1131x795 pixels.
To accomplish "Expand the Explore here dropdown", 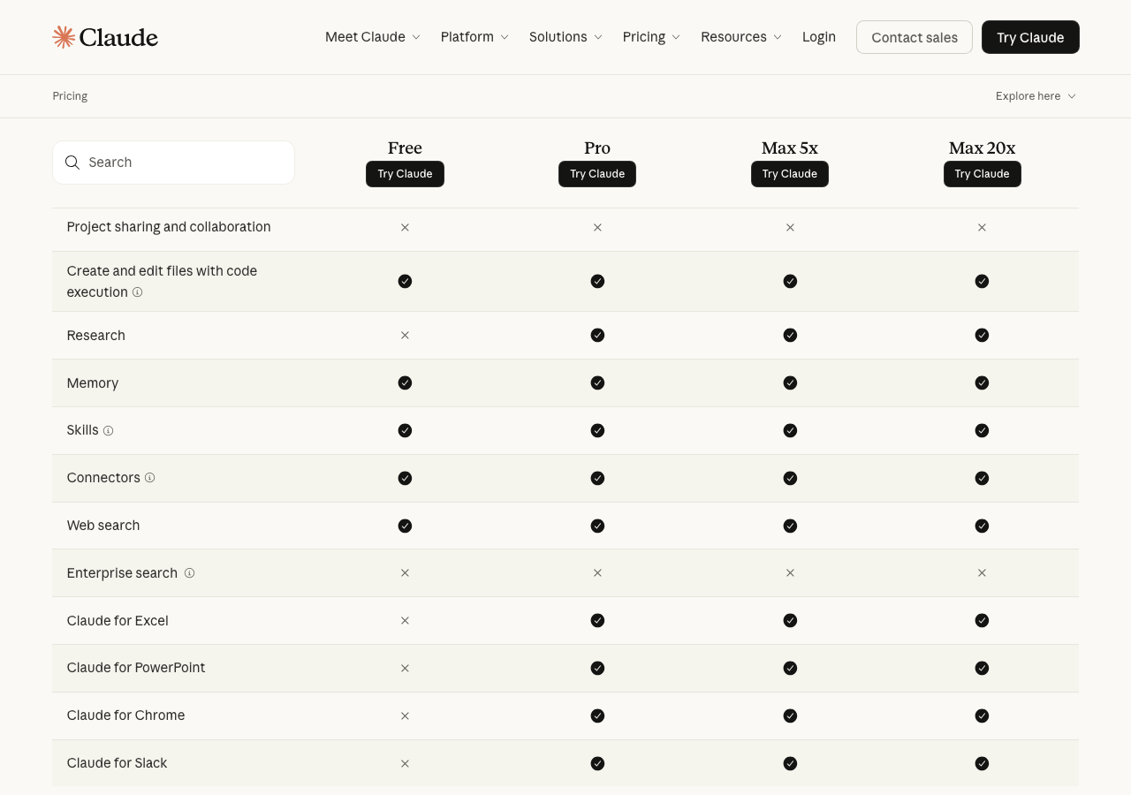I will point(1035,96).
